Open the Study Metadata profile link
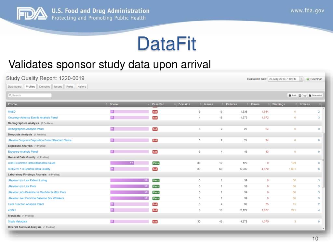 18,221
